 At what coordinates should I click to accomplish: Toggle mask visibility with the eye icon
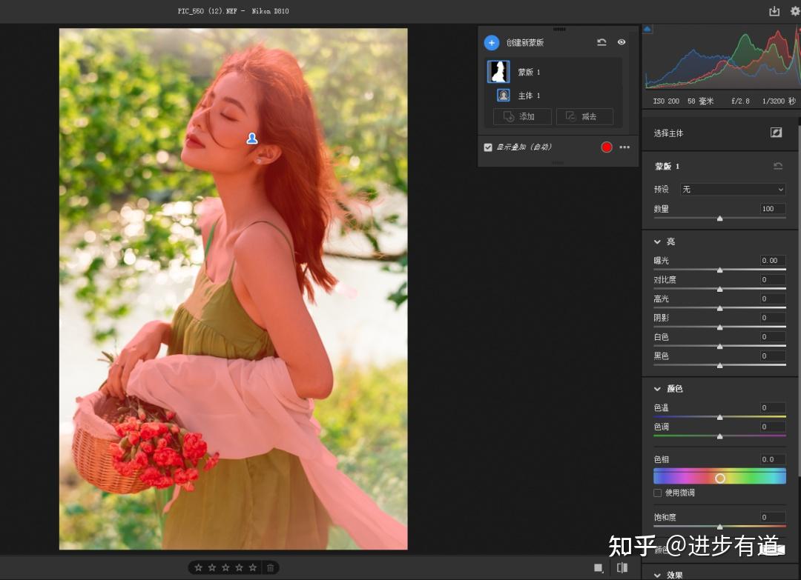(x=622, y=42)
